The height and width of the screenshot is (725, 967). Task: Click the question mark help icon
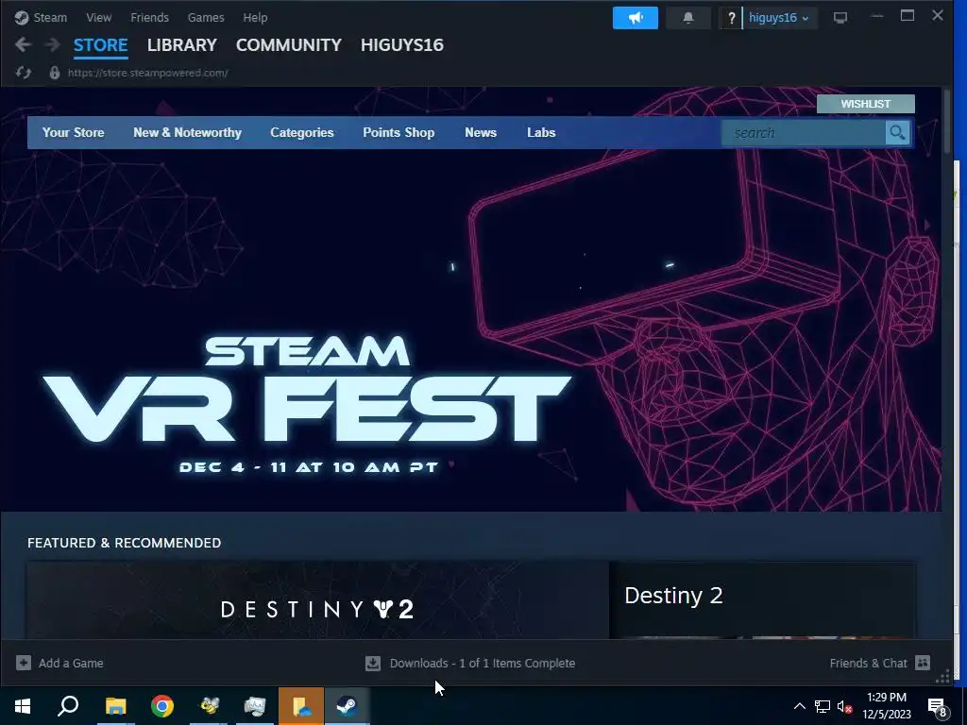[x=732, y=18]
